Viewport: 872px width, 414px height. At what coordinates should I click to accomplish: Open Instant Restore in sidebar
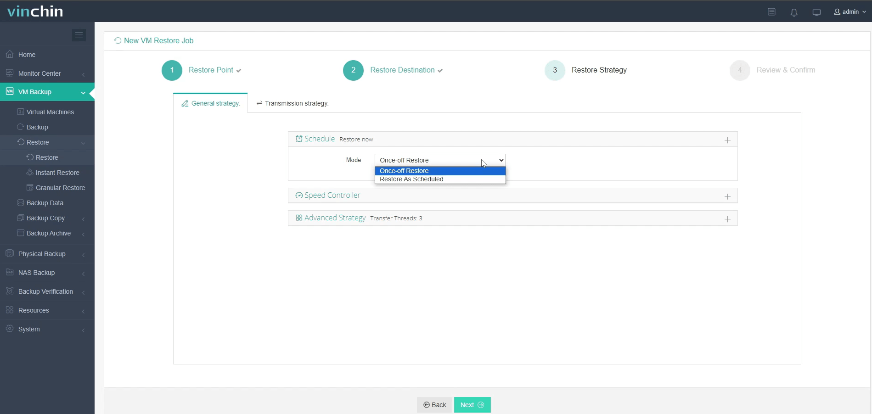coord(57,173)
